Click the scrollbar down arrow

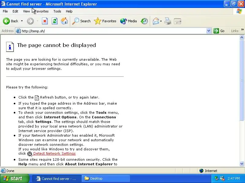click(242, 163)
